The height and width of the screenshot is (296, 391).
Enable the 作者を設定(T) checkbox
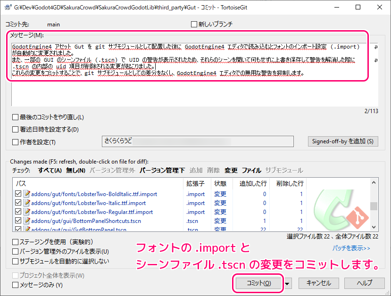click(15, 142)
